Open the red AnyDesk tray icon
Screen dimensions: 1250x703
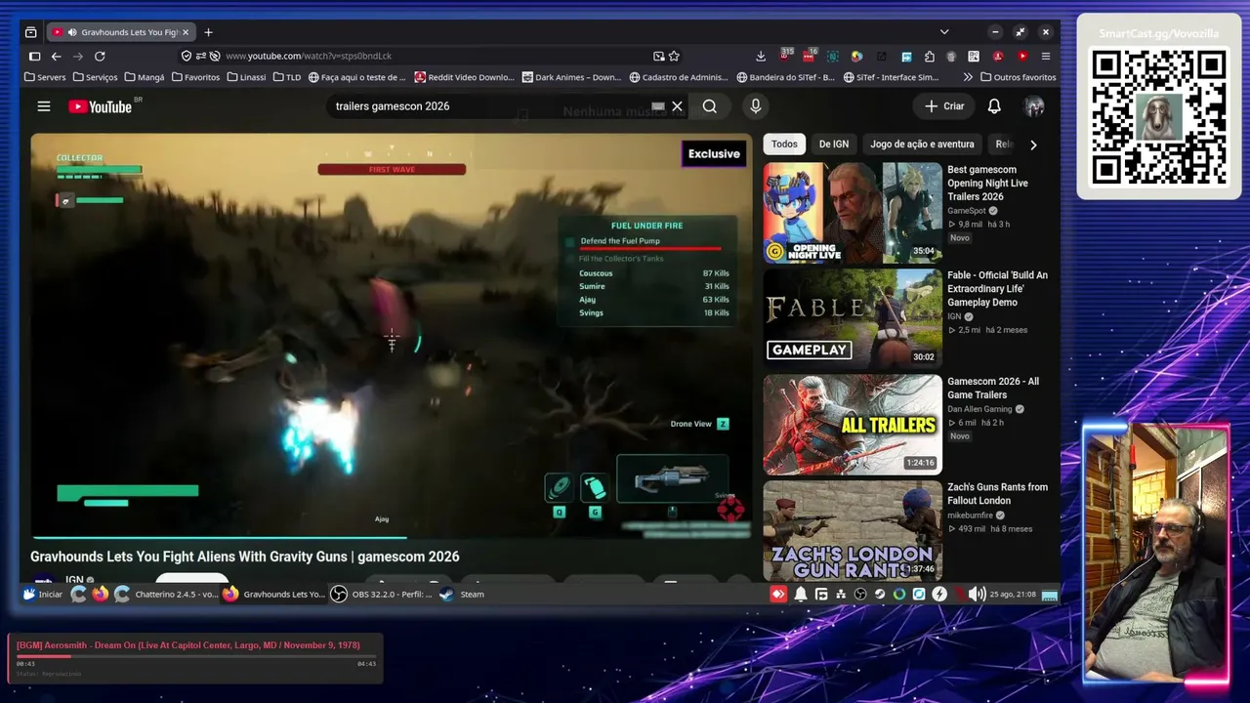[x=778, y=595]
